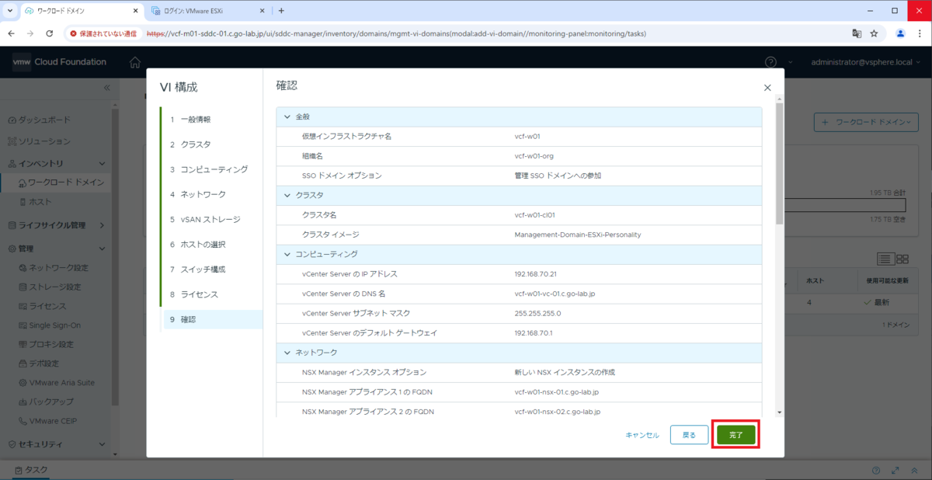Click the browser address bar URL
This screenshot has height=480, width=932.
[x=396, y=33]
